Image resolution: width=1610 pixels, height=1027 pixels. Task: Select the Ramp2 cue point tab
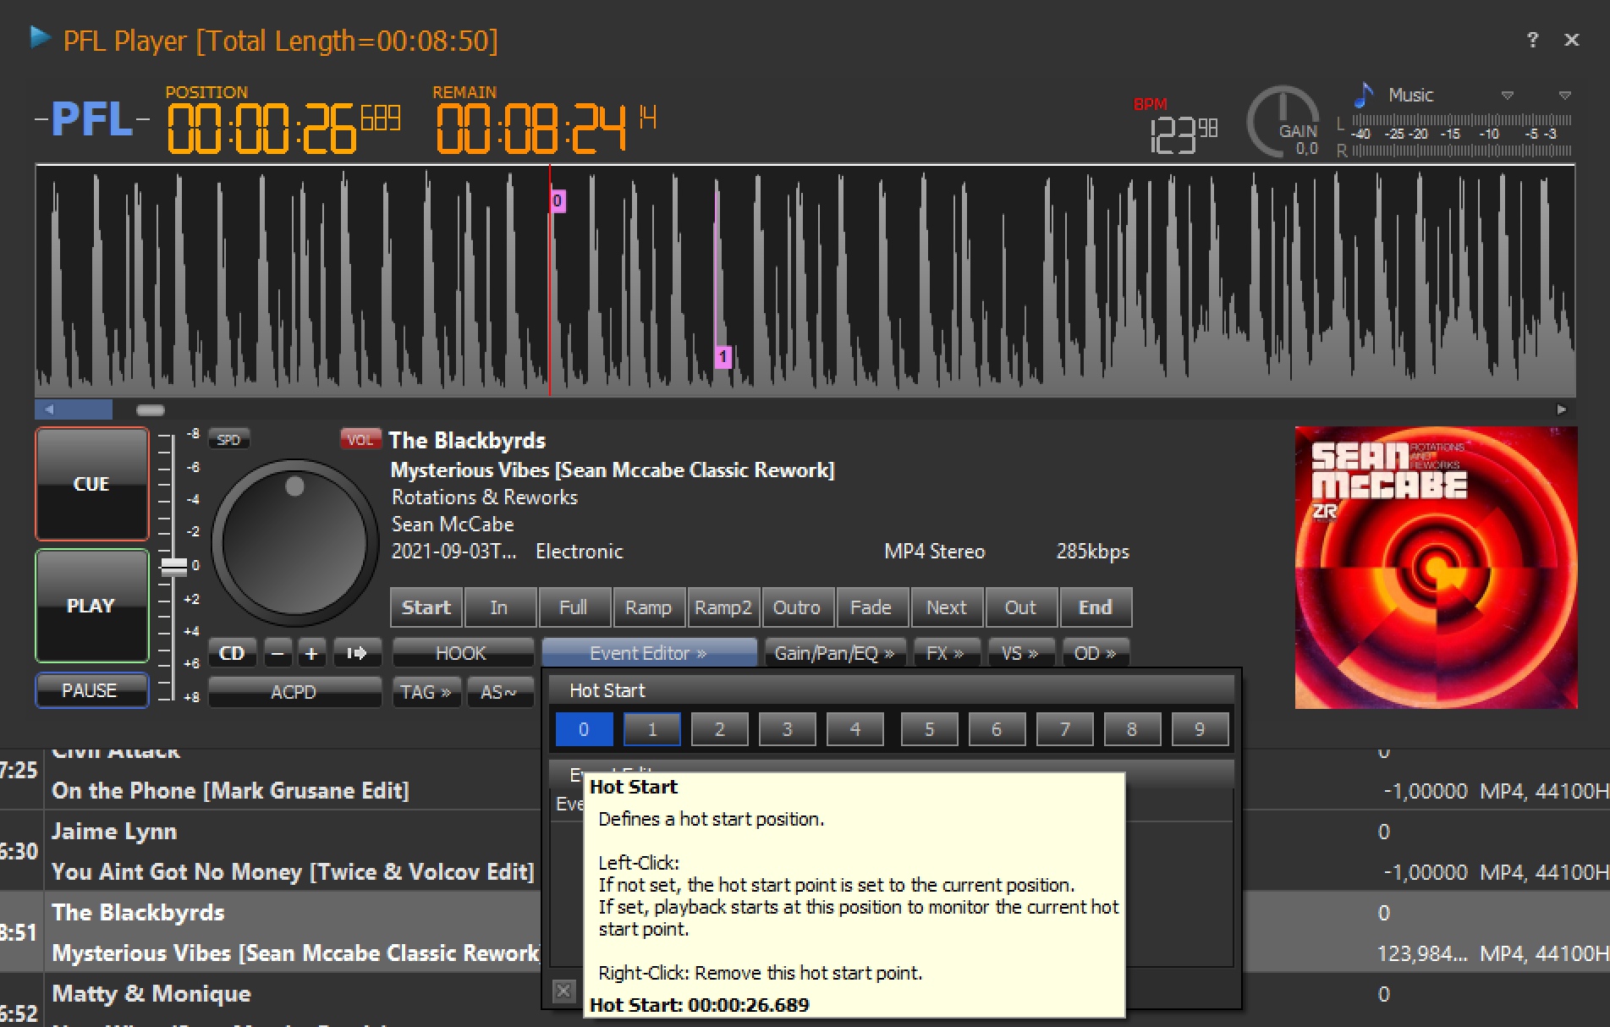(723, 607)
